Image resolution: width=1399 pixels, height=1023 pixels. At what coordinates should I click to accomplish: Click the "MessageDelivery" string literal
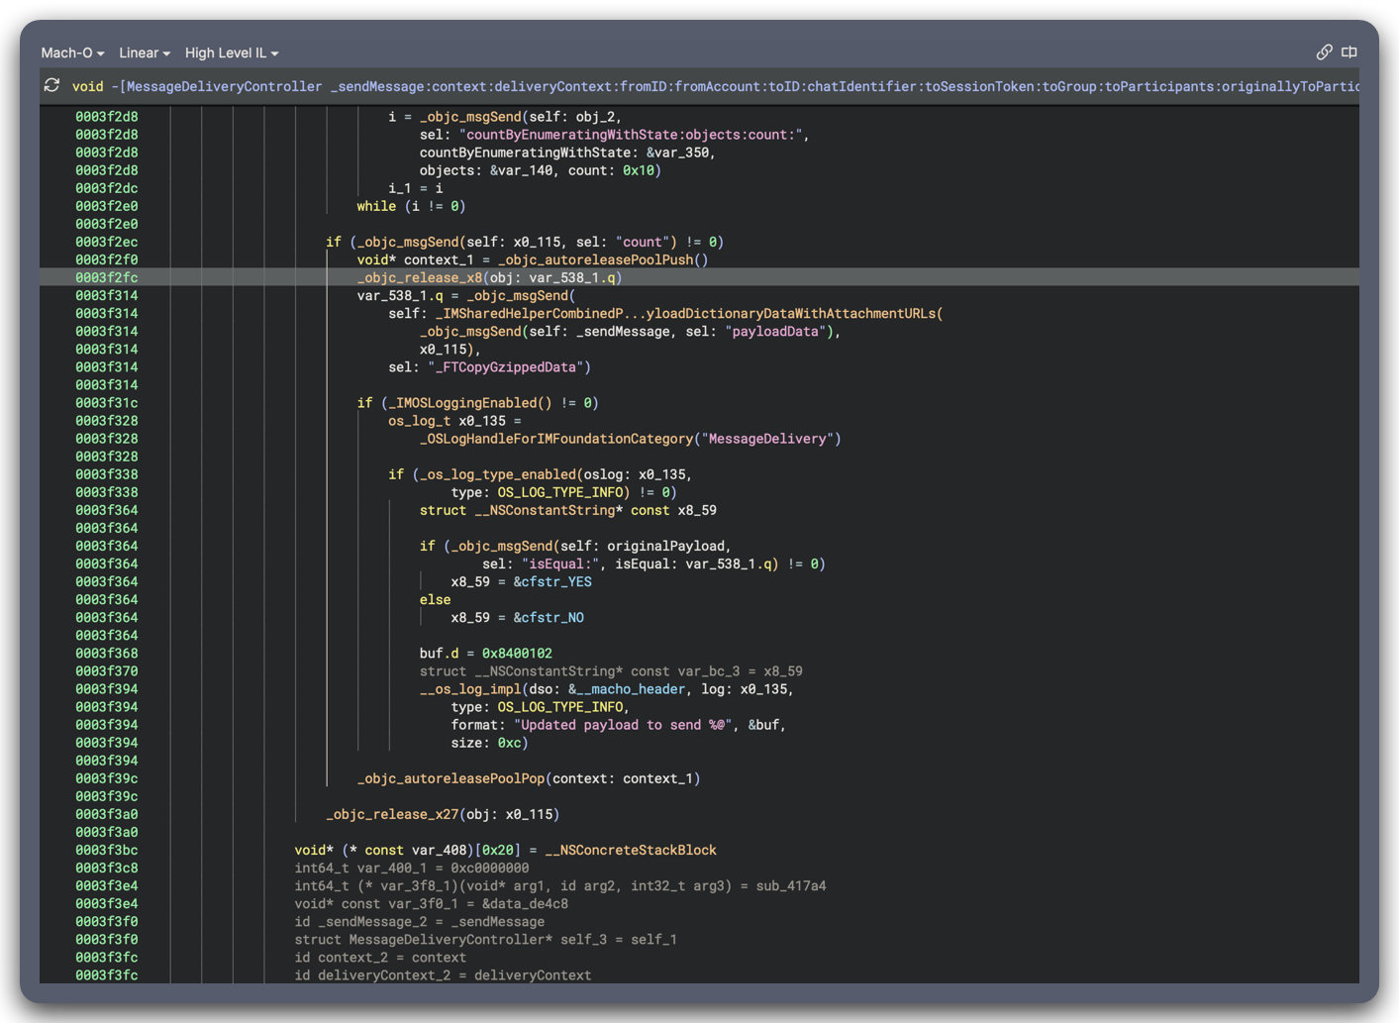(x=768, y=439)
